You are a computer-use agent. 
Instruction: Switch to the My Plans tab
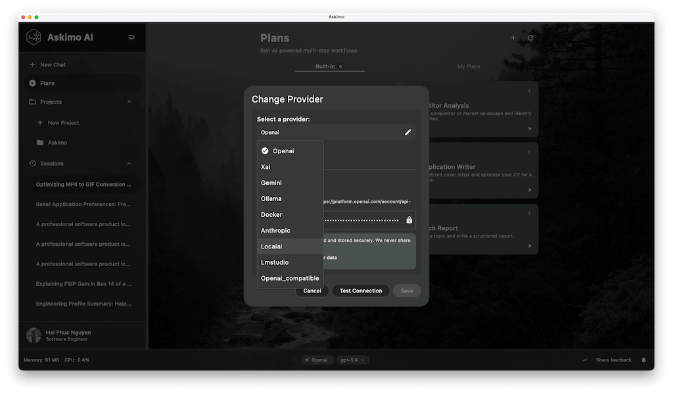point(469,66)
